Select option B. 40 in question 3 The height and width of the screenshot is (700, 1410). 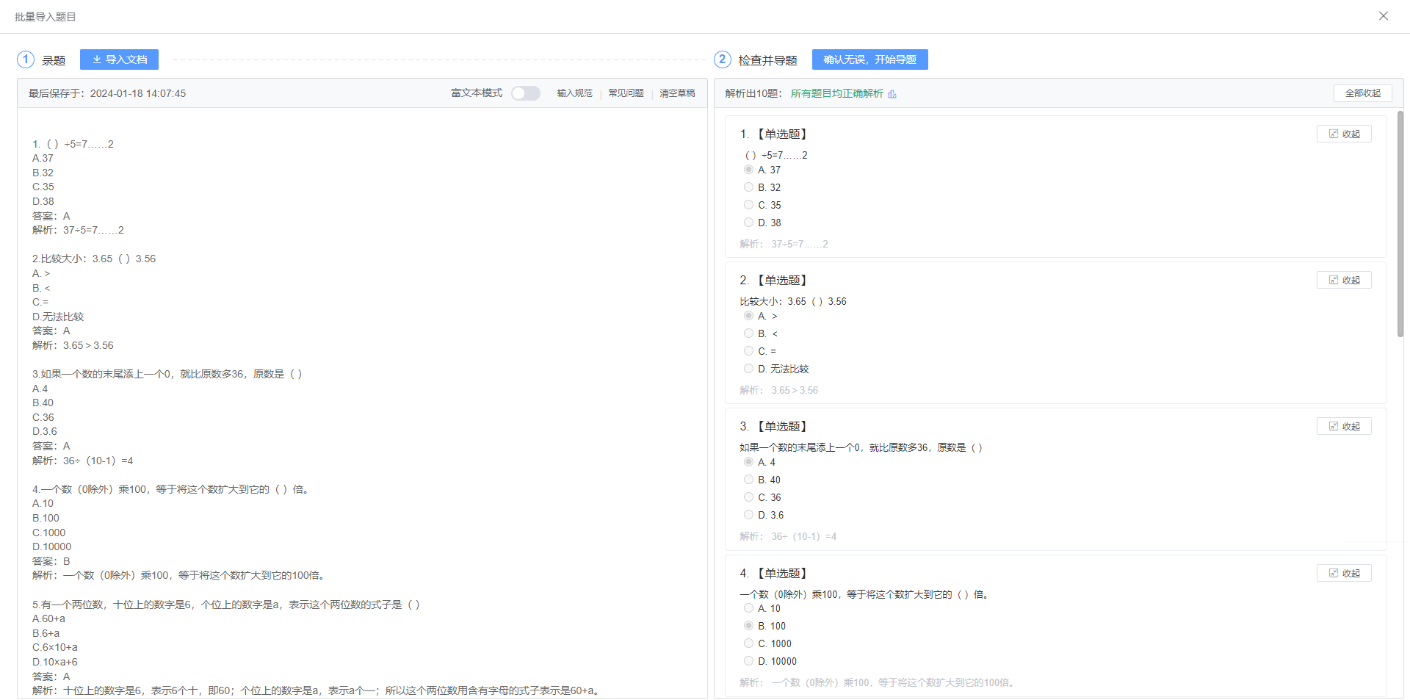(748, 480)
